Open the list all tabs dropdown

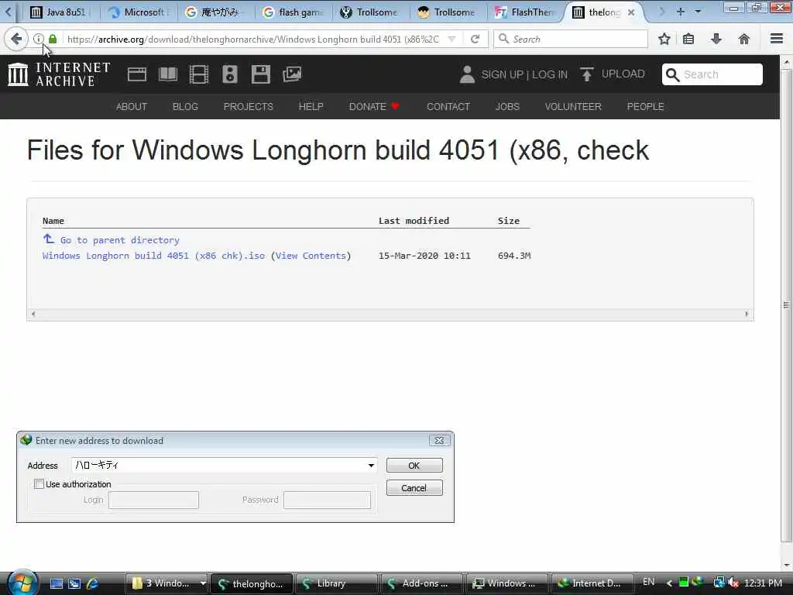[698, 12]
